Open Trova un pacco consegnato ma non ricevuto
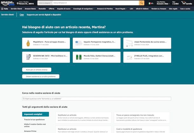Viewport: 194px width, 133px height. [142, 117]
